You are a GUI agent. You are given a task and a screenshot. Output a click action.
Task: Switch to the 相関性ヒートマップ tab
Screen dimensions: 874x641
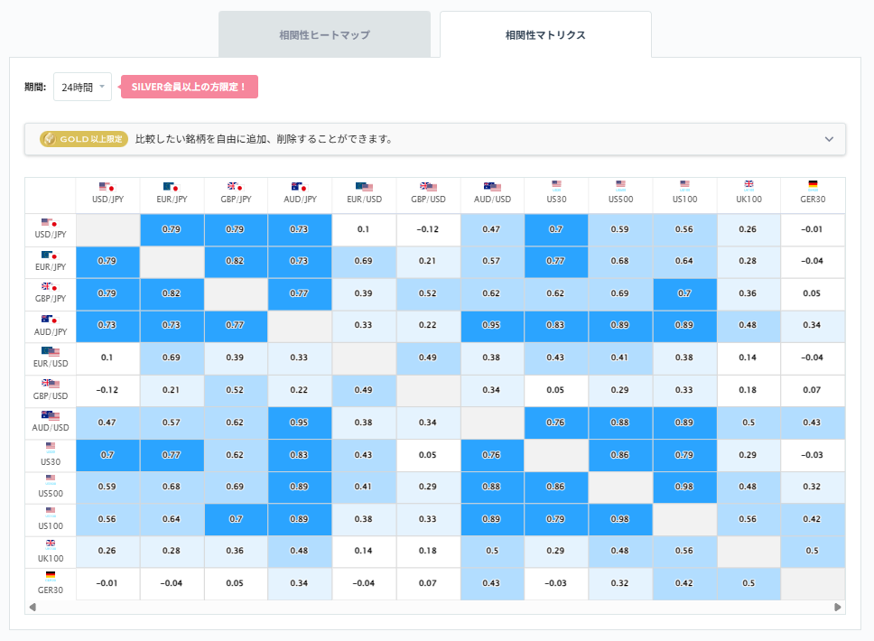pos(324,33)
